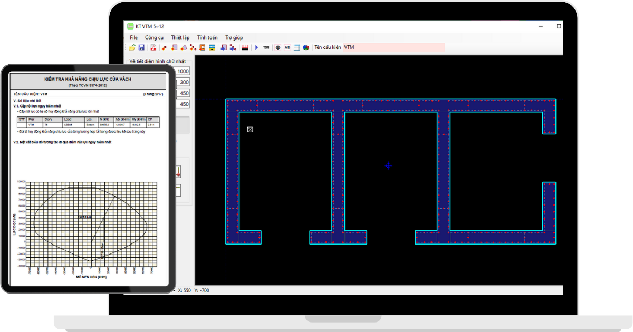Viewport: 633px width, 332px height.
Task: Open the File menu
Action: coord(133,37)
